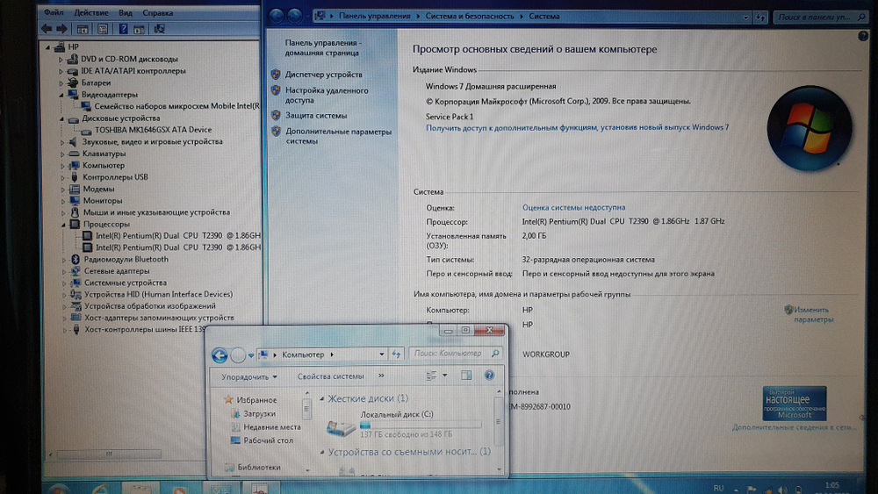Click the refresh icon in Компьютер address bar
878x494 pixels.
point(397,354)
